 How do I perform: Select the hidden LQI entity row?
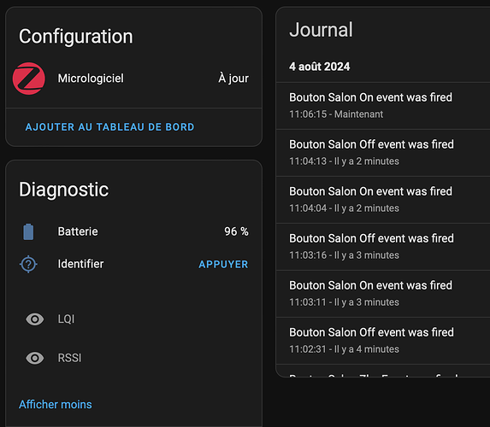click(133, 319)
